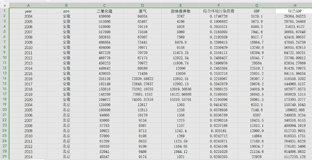Select cell containing 1117235.128
The width and height of the screenshot is (312, 160).
294,157
